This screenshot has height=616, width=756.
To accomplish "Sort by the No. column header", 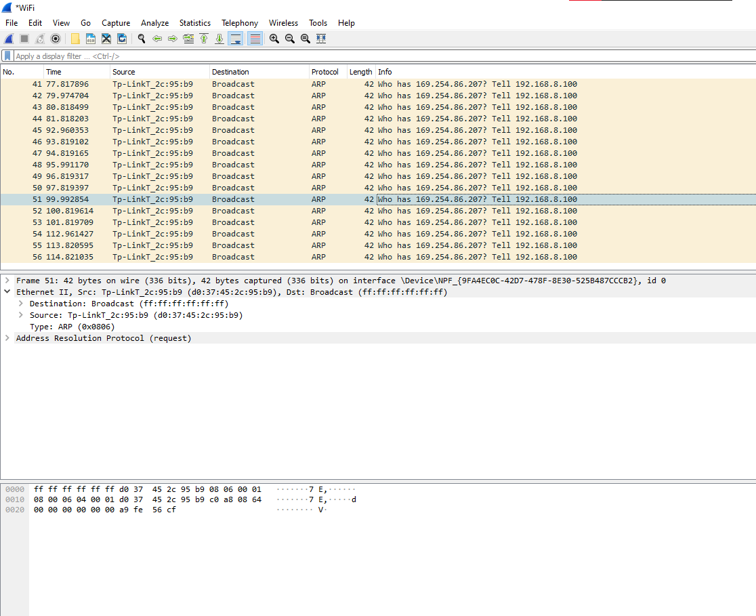I will pos(22,72).
